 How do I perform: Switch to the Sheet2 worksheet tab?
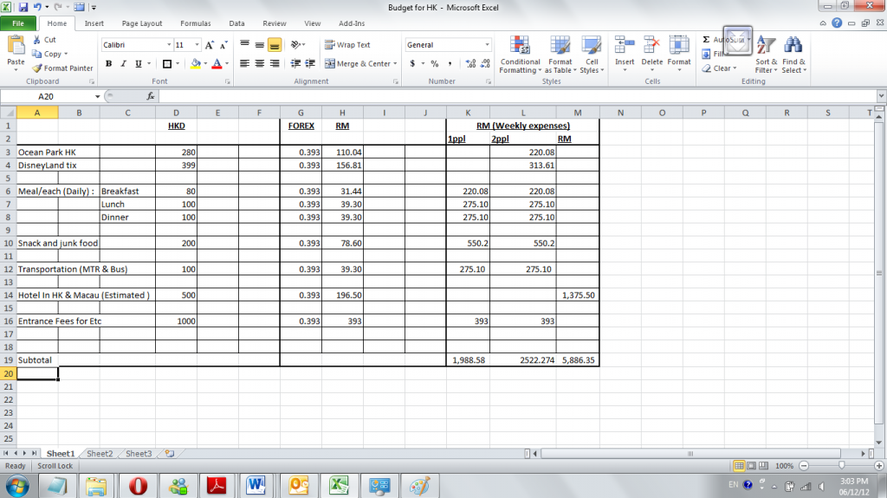click(x=100, y=453)
